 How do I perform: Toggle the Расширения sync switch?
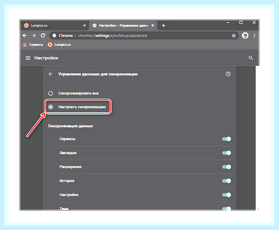point(226,167)
